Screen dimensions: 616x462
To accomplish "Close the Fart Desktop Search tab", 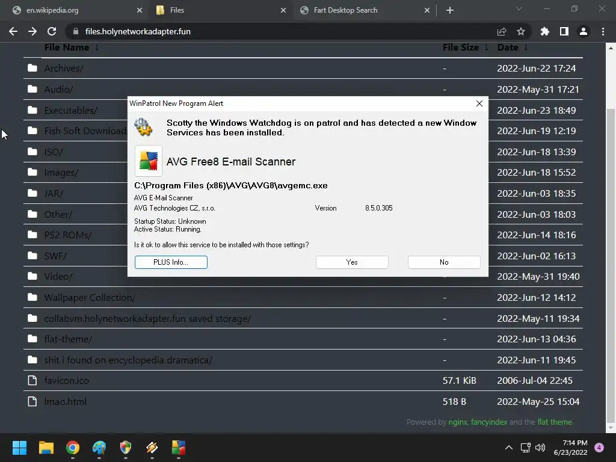I will tap(427, 10).
